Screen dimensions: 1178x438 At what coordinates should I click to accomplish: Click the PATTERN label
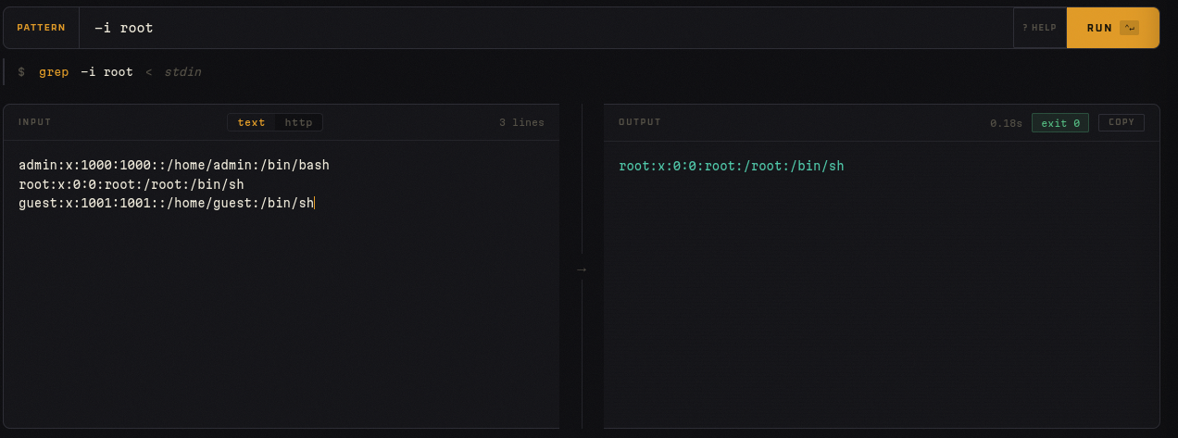click(x=42, y=28)
